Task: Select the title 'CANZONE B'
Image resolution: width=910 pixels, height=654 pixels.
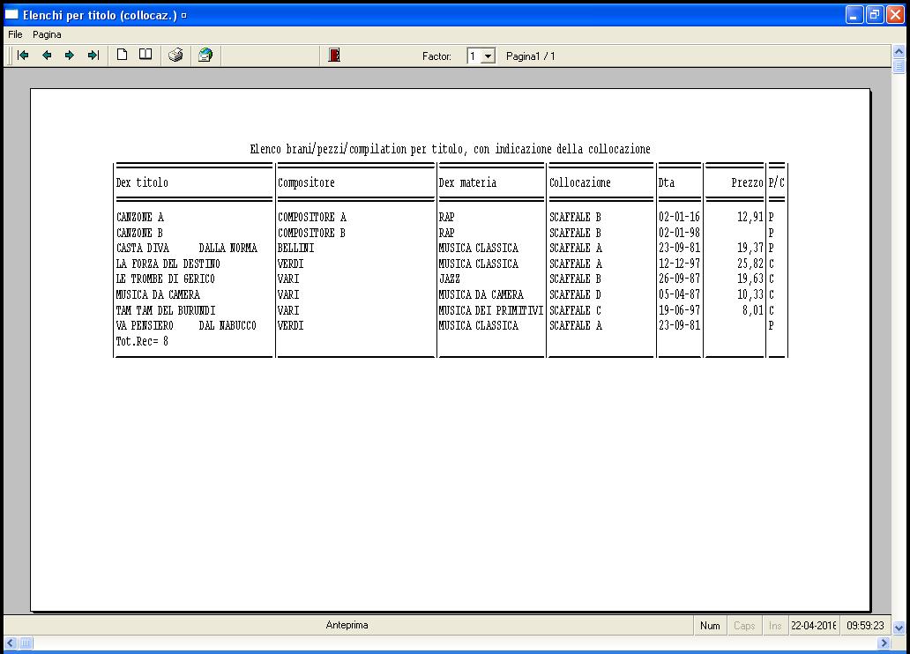Action: 140,233
